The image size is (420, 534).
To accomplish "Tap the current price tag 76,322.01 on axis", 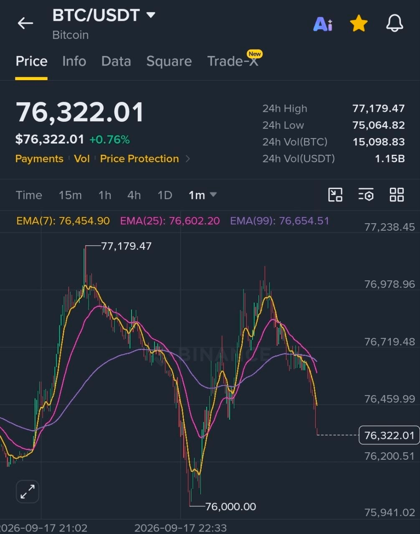I will (389, 435).
